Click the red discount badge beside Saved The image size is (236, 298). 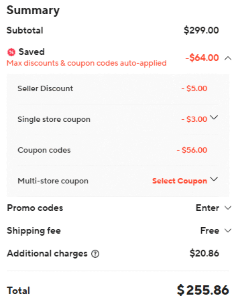coord(11,52)
